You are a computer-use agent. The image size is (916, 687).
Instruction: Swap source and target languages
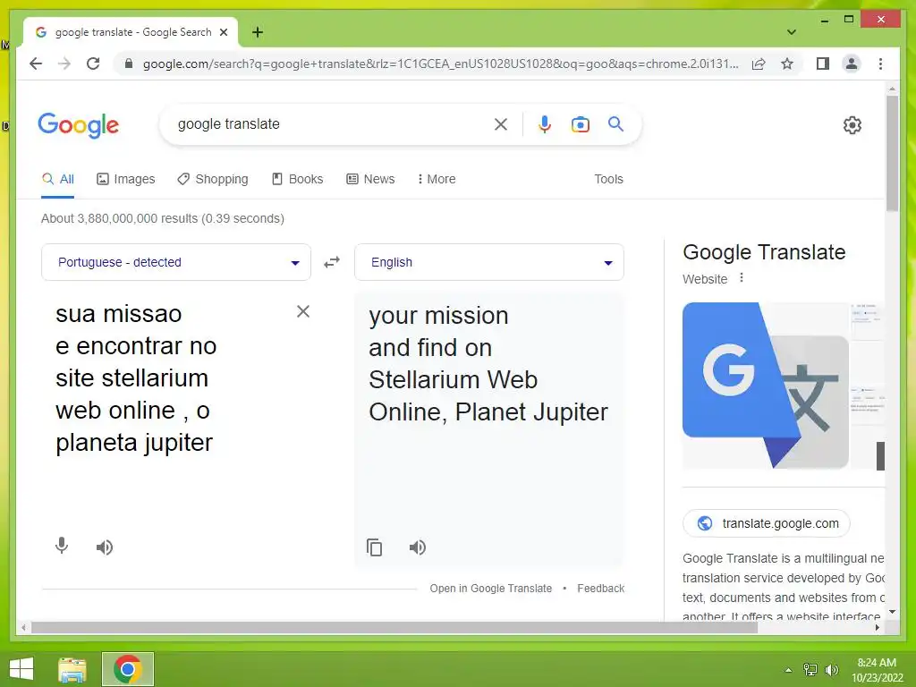(332, 262)
